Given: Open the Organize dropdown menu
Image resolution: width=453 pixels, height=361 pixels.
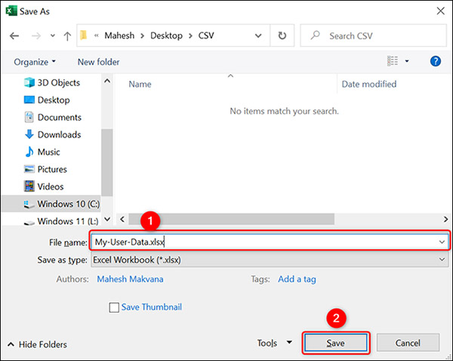Looking at the screenshot, I should 35,62.
